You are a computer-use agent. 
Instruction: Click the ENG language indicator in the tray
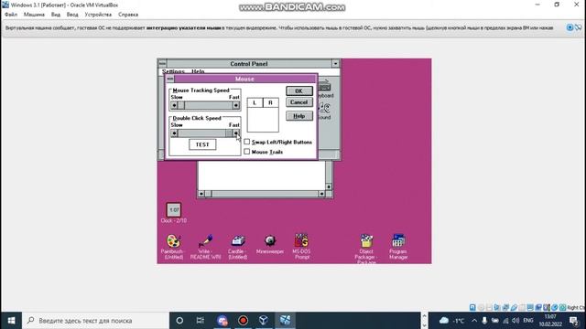click(528, 321)
